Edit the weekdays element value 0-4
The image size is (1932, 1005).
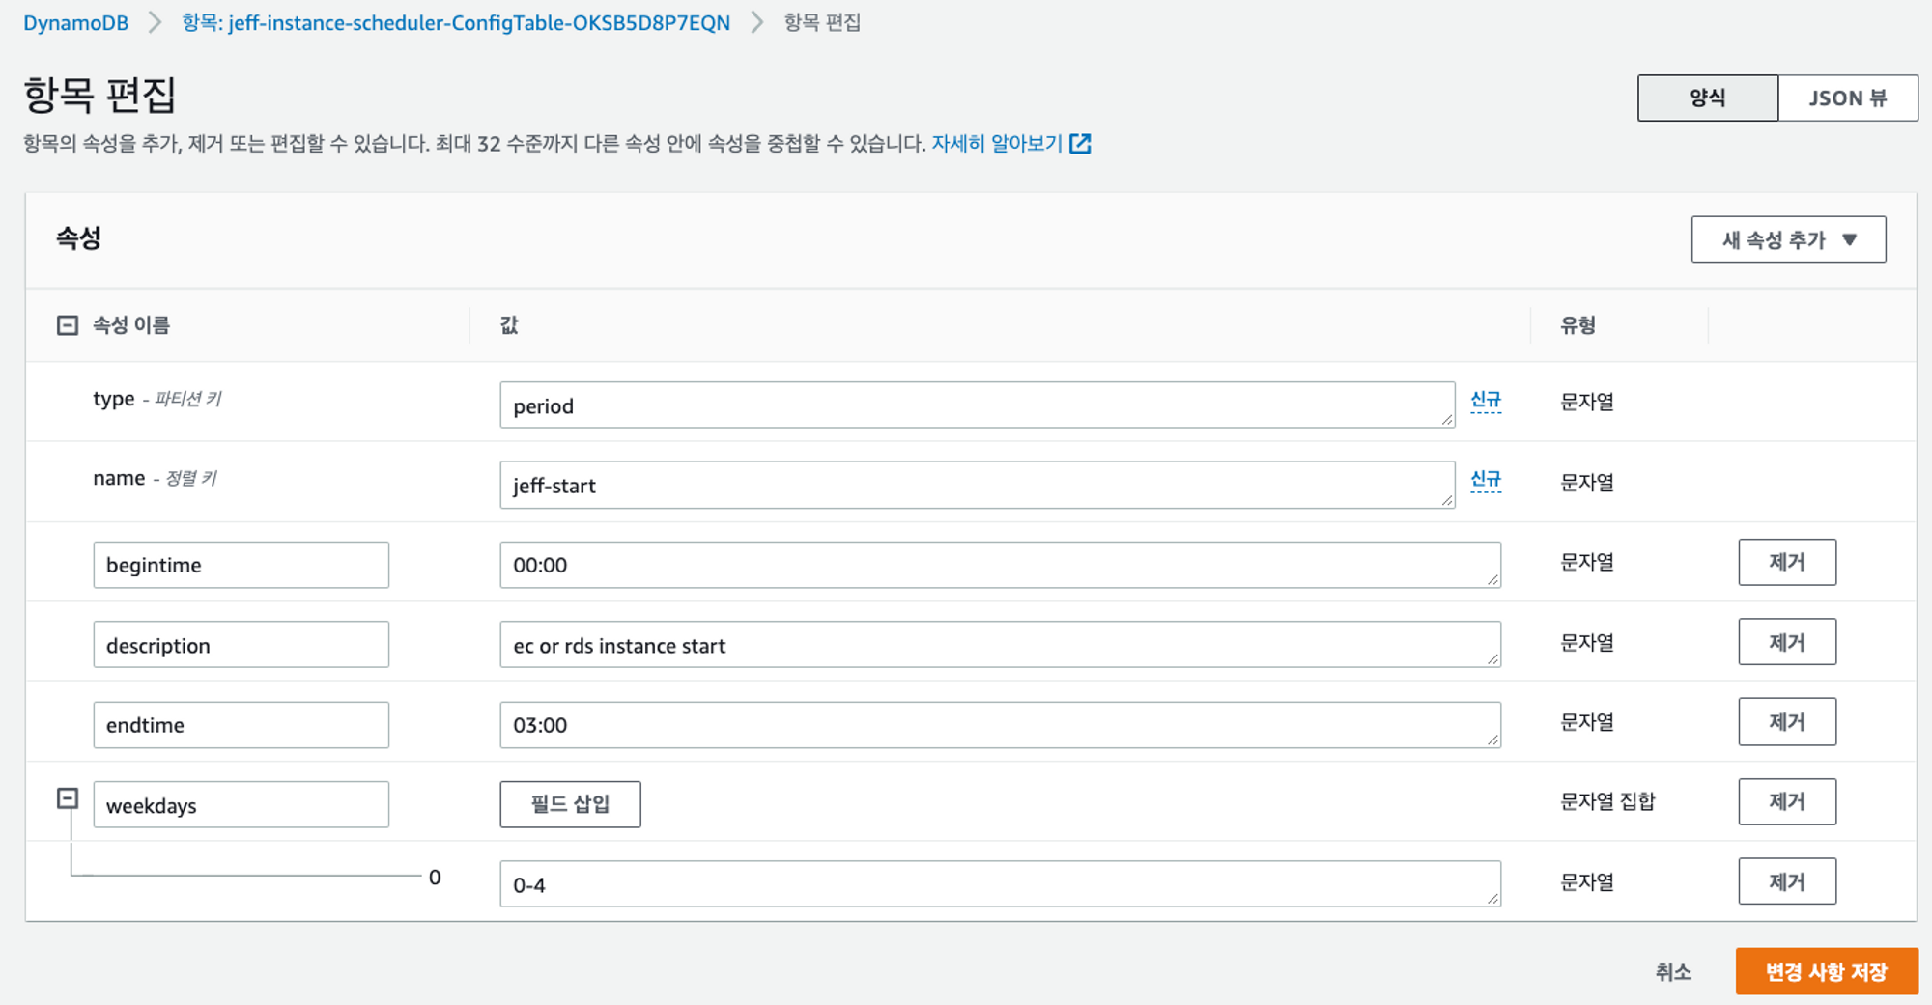(1000, 884)
